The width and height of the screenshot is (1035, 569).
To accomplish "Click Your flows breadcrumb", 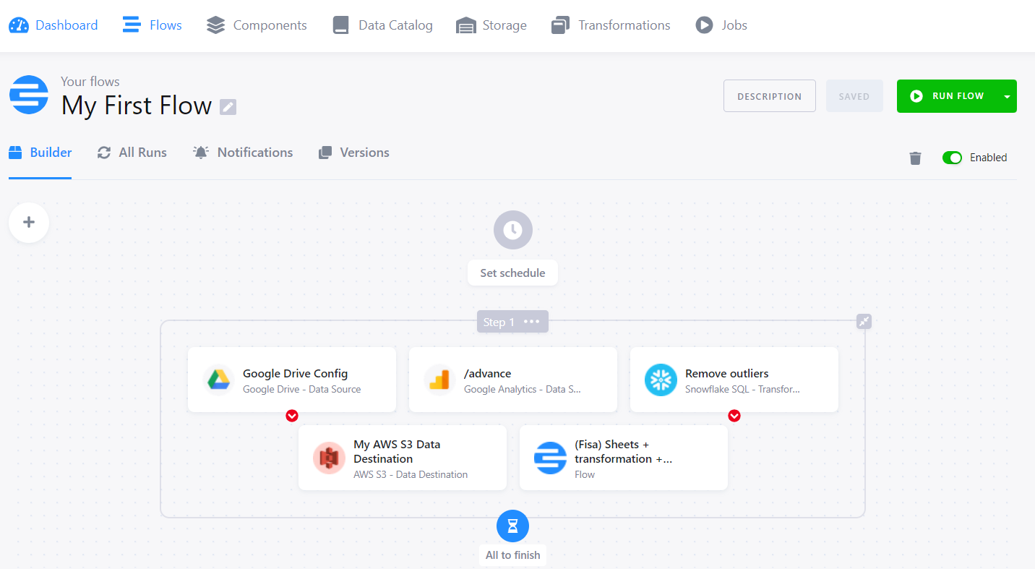I will point(90,82).
